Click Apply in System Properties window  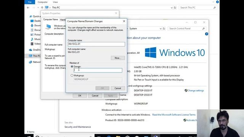pos(111,96)
